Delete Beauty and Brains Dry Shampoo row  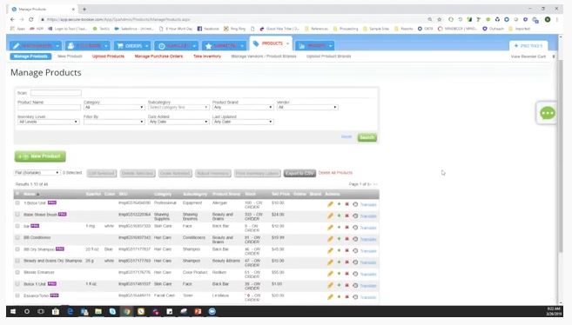pos(347,262)
